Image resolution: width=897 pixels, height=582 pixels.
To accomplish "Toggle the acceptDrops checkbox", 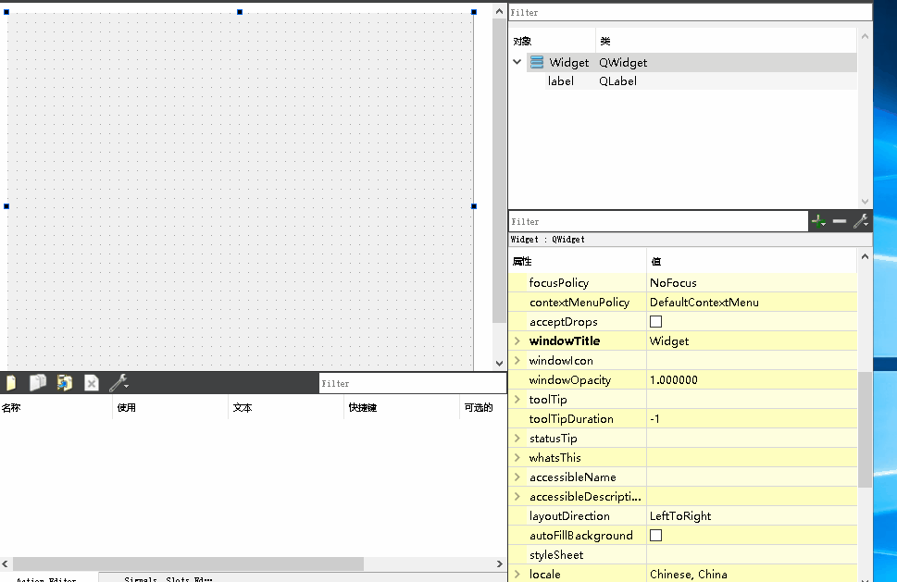I will coord(655,322).
